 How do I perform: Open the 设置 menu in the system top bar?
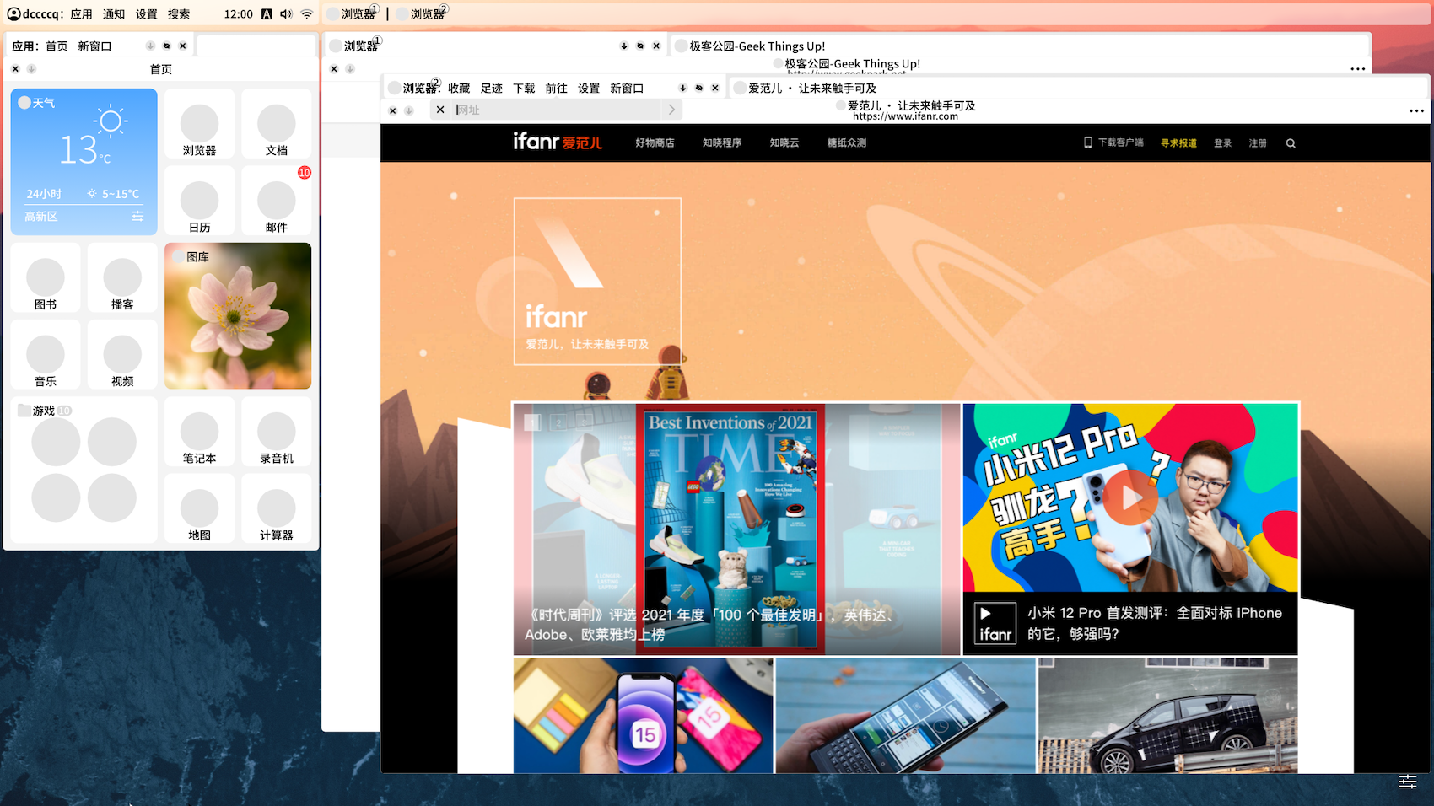pyautogui.click(x=147, y=14)
